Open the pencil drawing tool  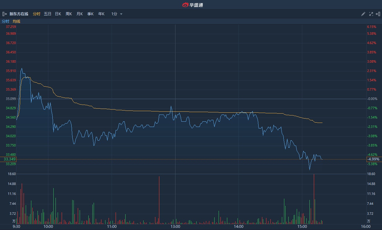point(363,14)
